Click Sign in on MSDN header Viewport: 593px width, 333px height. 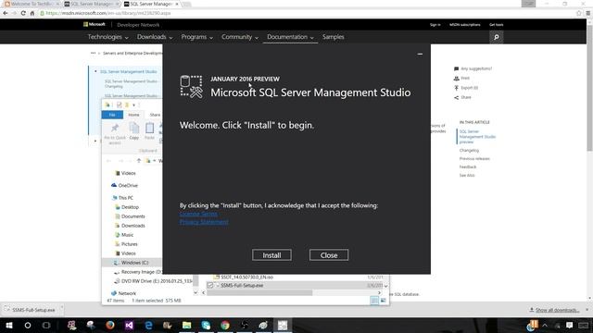point(435,25)
